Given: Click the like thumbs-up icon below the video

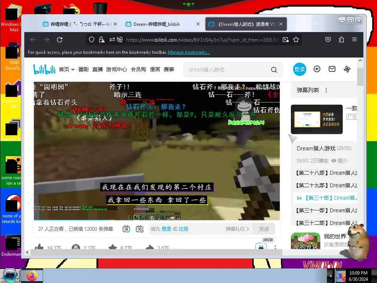Looking at the screenshot, I should tap(39, 247).
